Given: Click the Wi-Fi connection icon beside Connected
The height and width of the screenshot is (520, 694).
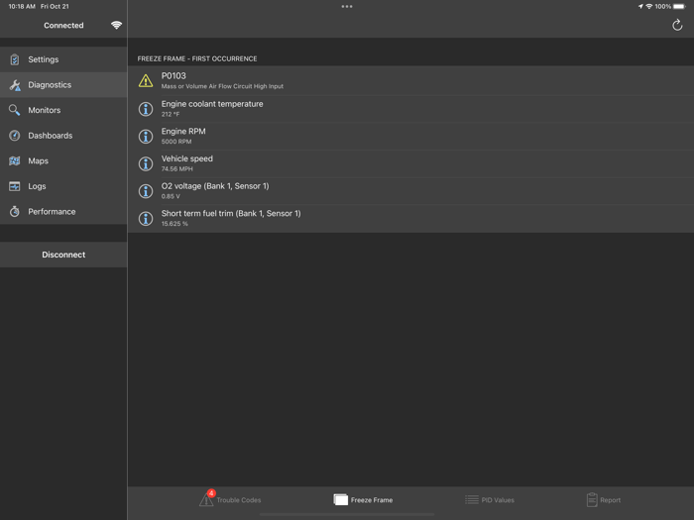Looking at the screenshot, I should click(x=116, y=25).
